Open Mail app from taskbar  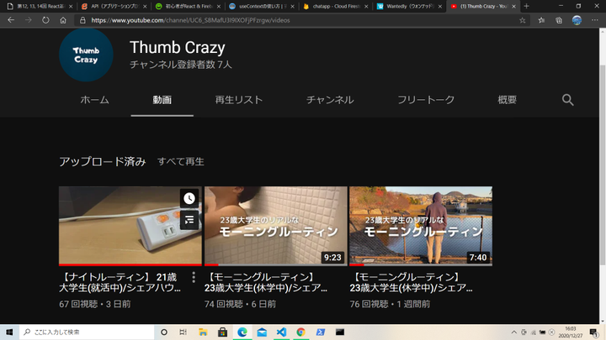(x=262, y=332)
